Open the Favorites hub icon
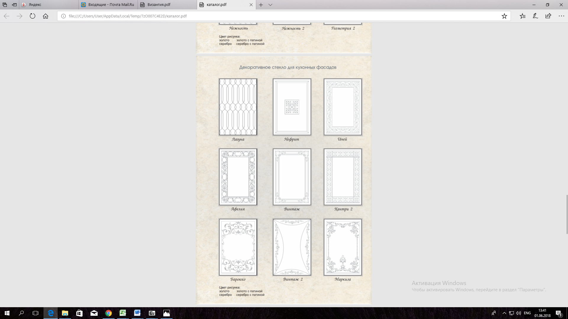 (522, 16)
